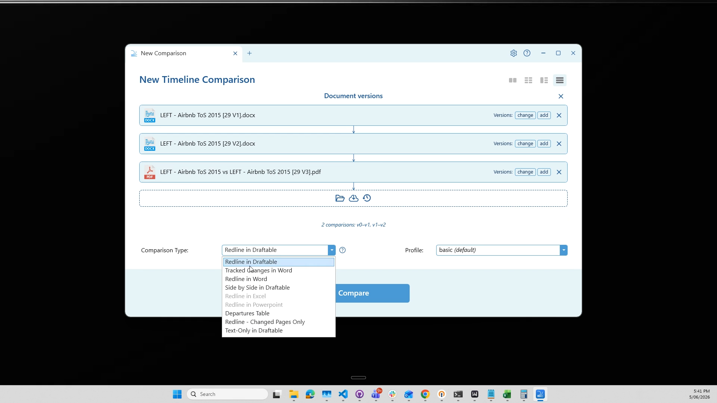Open Slack from the taskbar
This screenshot has width=717, height=403.
point(392,394)
